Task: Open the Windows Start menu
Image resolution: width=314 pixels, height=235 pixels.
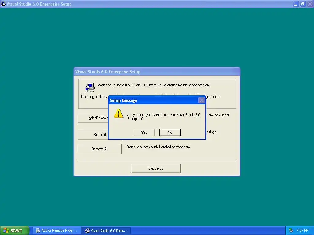Action: tap(14, 230)
